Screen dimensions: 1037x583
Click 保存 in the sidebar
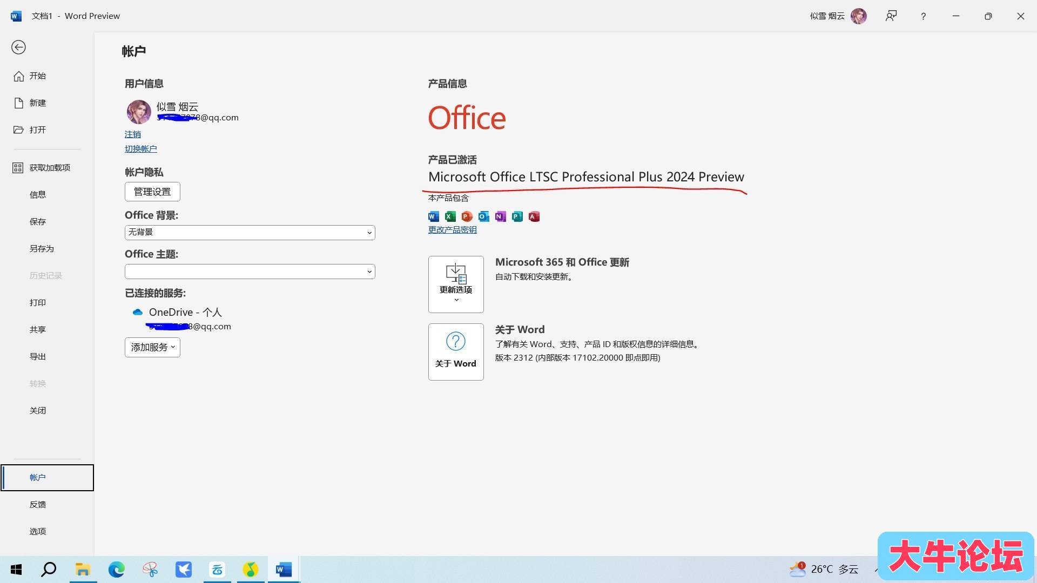47,222
